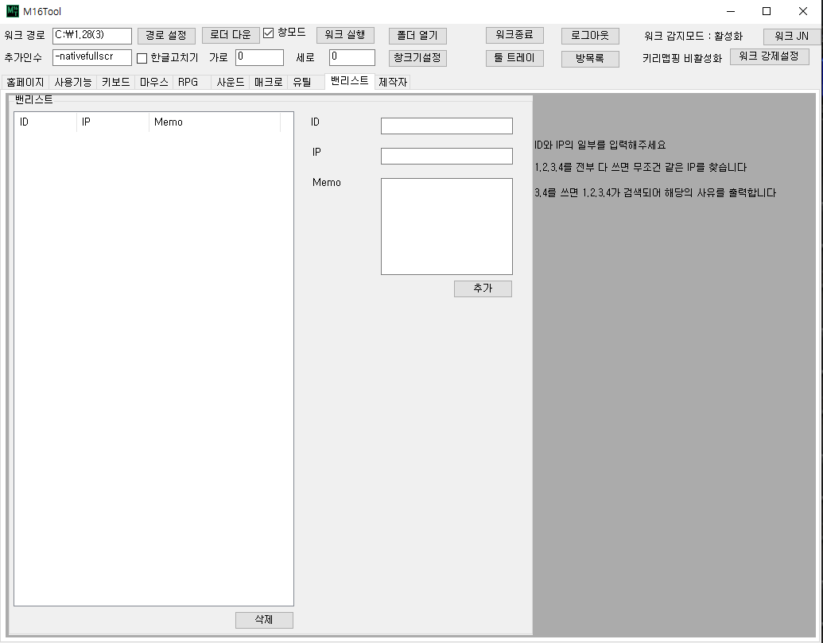Screen dimensions: 823x643
Task: Click the 삭제 button below the list
Action: click(264, 620)
